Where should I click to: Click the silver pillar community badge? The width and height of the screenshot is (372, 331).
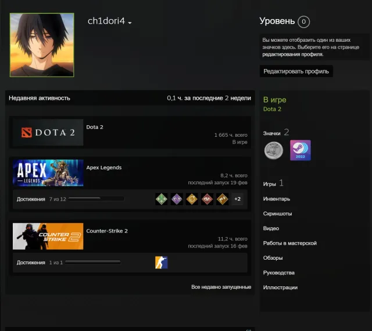274,150
